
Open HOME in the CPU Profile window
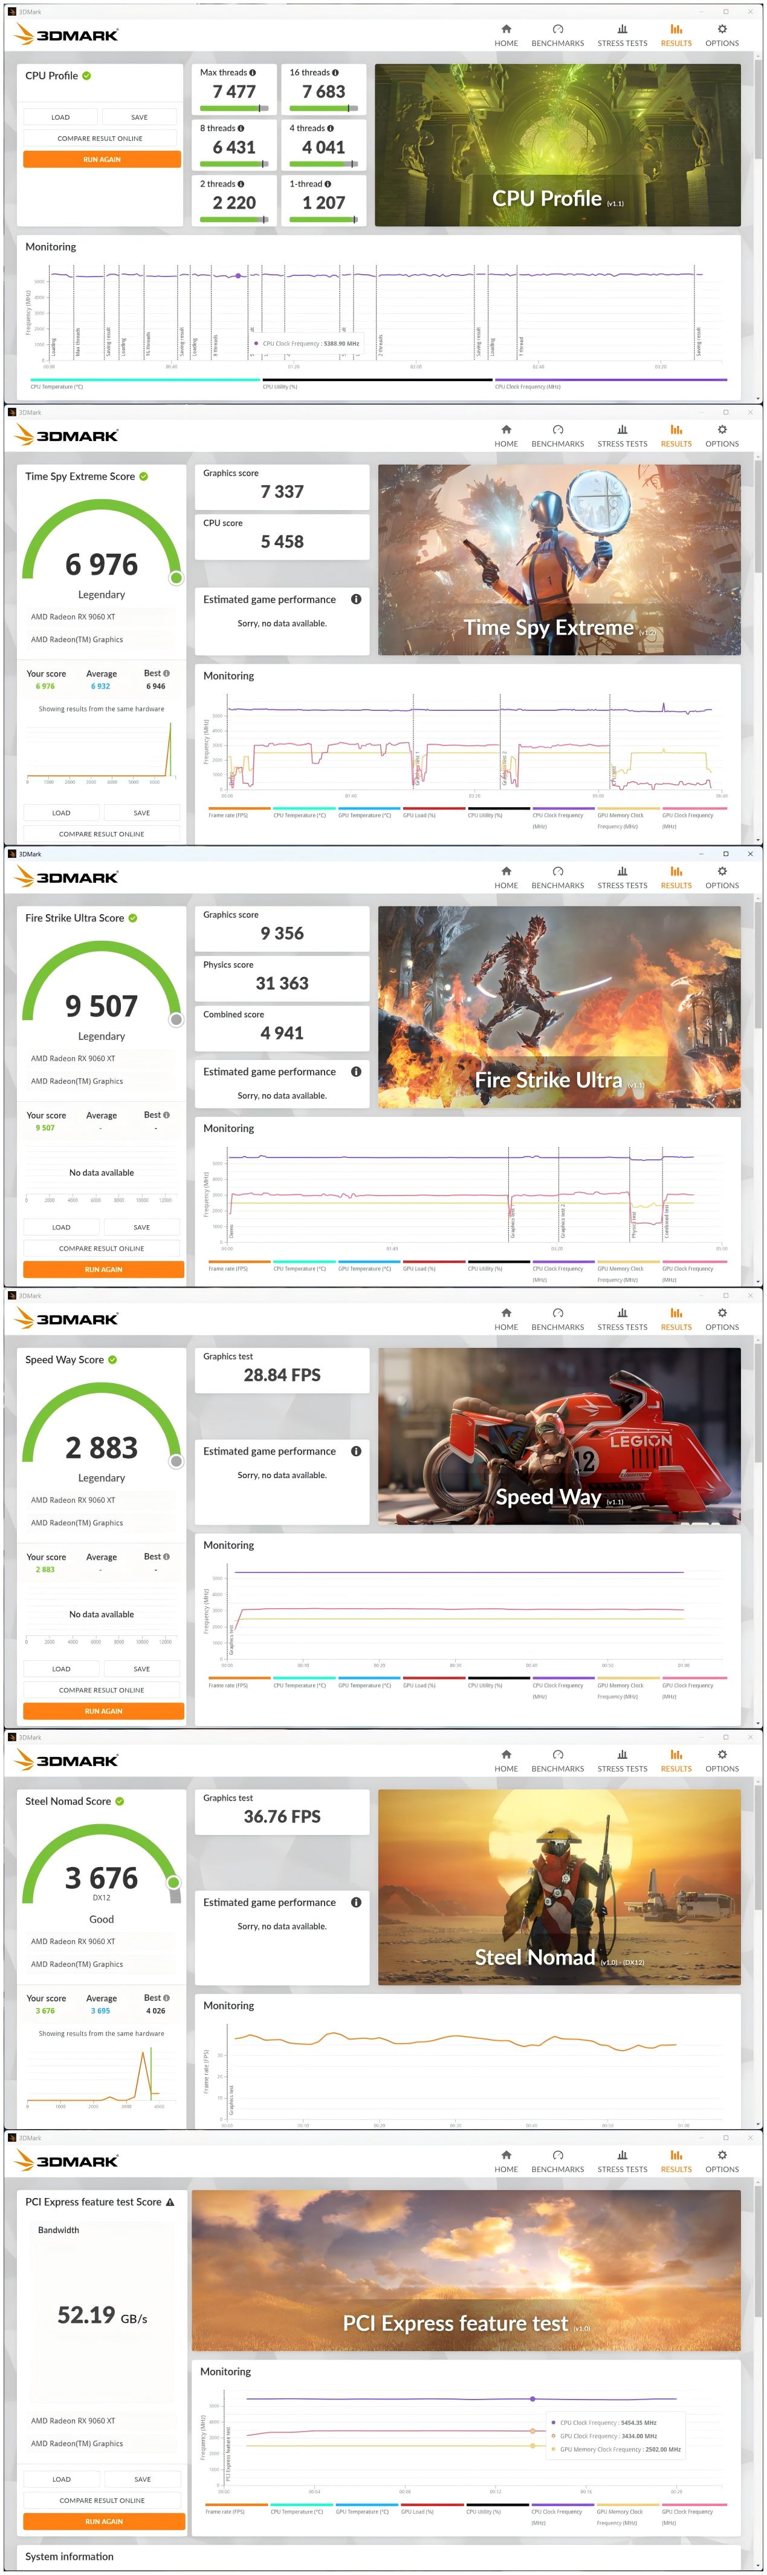point(506,35)
